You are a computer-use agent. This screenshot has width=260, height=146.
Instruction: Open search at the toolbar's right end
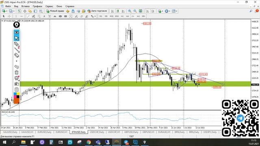pyautogui.click(x=251, y=11)
